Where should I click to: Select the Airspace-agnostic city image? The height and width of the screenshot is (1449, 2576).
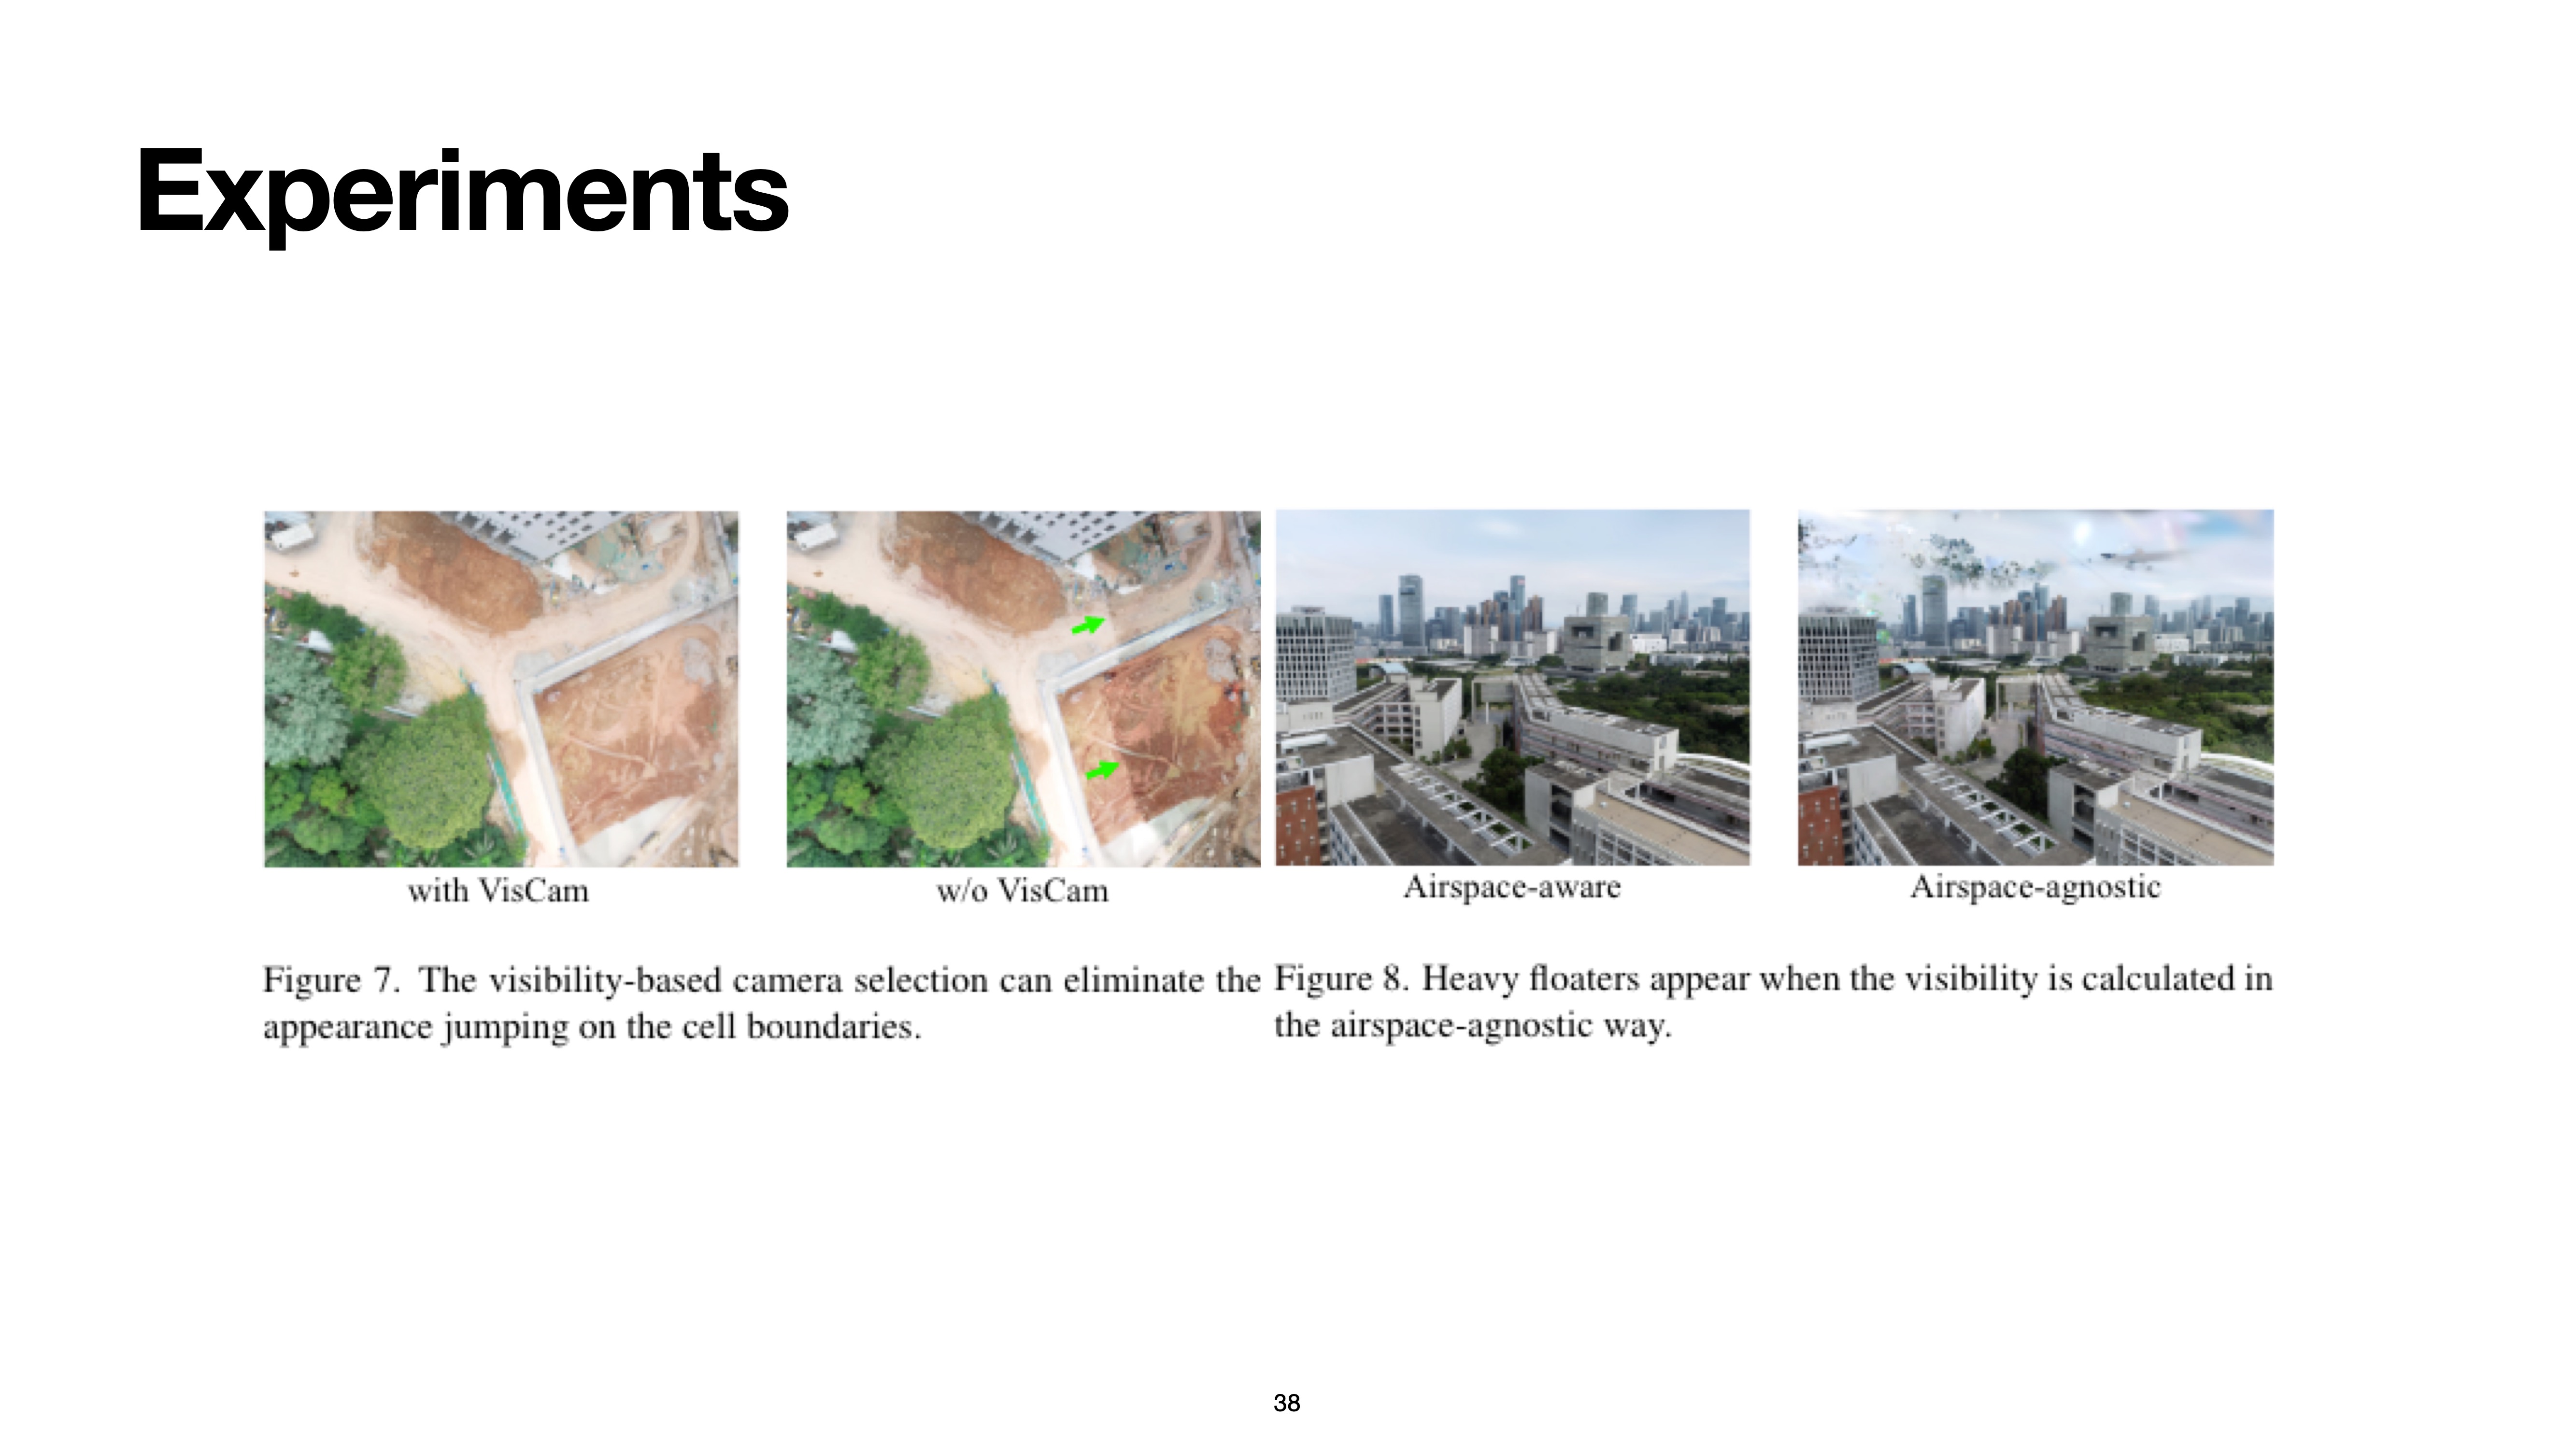click(x=2035, y=687)
